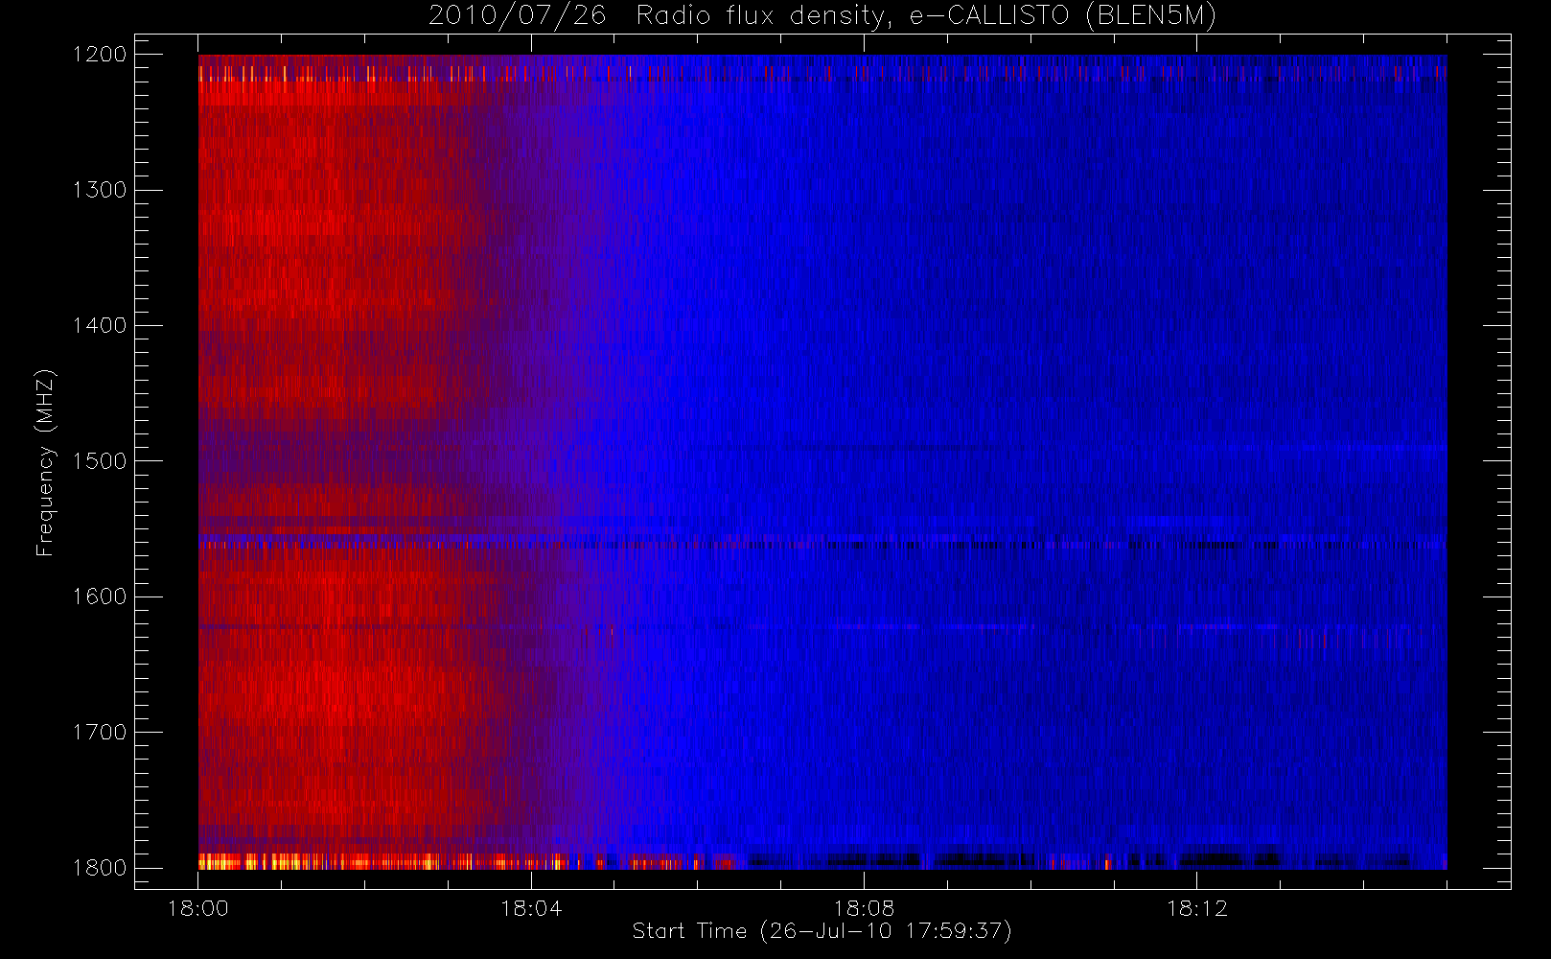
Task: Click the 'Start Time (26-Jul-10 17:59:37)' label
Action: point(822,931)
